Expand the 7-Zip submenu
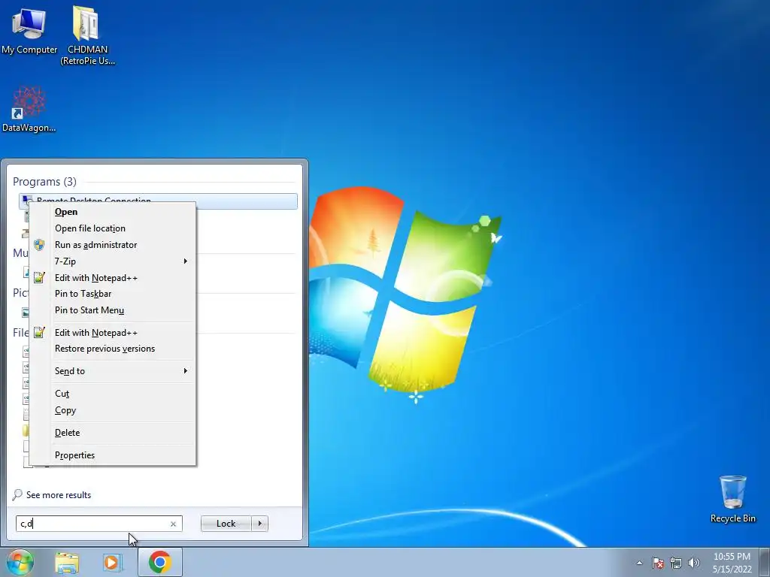Image resolution: width=770 pixels, height=577 pixels. point(113,261)
